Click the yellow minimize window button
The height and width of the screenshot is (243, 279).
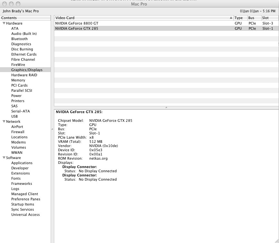point(11,4)
